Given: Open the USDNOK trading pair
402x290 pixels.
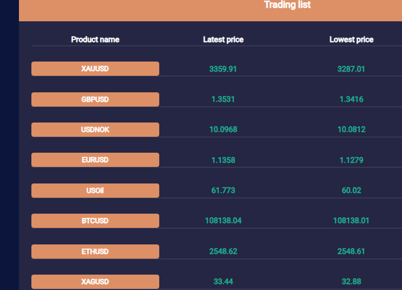Looking at the screenshot, I should pyautogui.click(x=95, y=130).
